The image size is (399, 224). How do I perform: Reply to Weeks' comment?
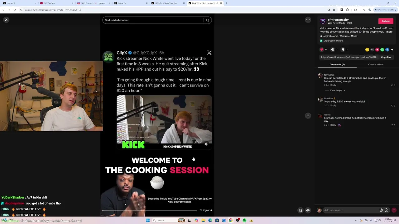tap(333, 125)
